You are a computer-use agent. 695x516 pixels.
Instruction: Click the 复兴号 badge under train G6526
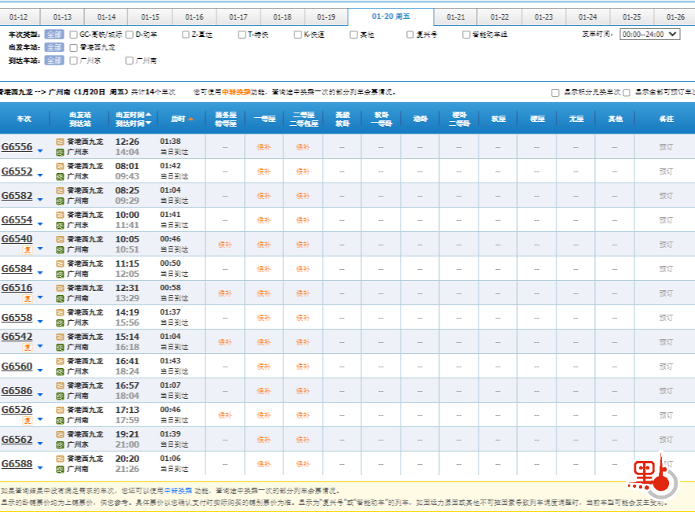[x=28, y=420]
